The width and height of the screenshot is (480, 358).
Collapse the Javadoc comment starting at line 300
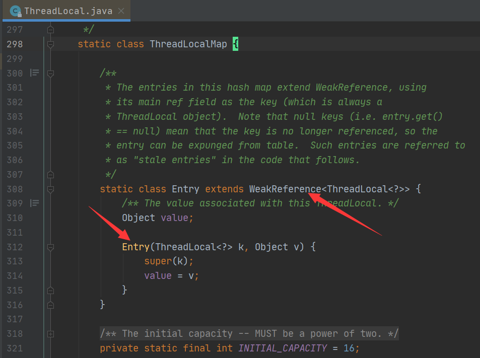coord(50,73)
